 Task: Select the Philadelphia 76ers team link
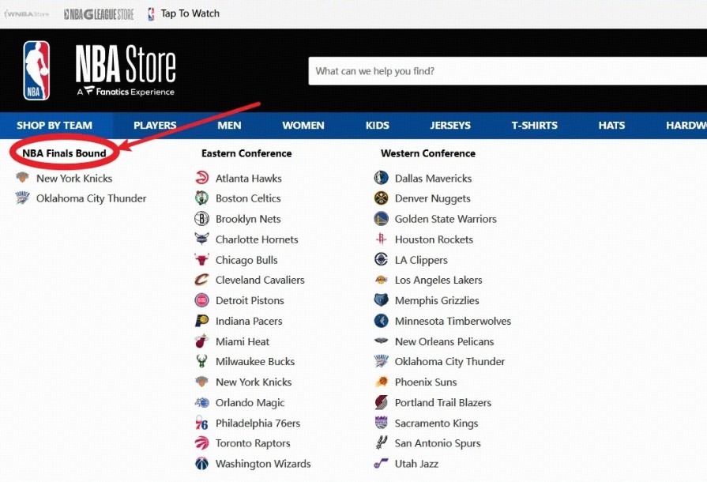tap(258, 423)
